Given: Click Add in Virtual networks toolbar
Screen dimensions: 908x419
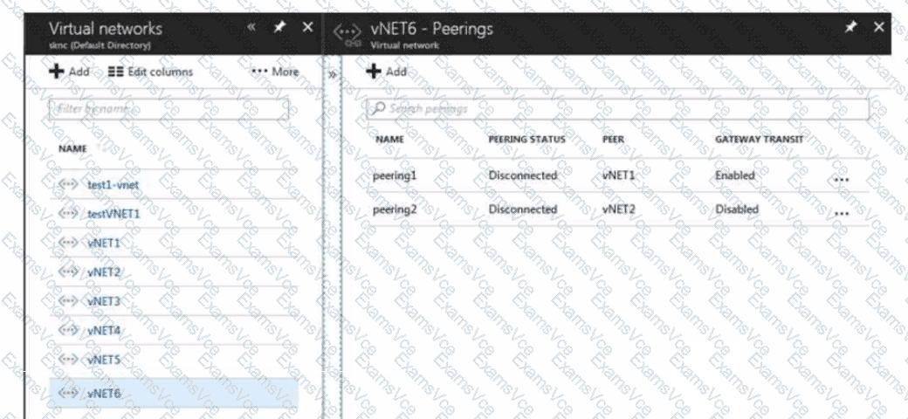Looking at the screenshot, I should (x=70, y=72).
